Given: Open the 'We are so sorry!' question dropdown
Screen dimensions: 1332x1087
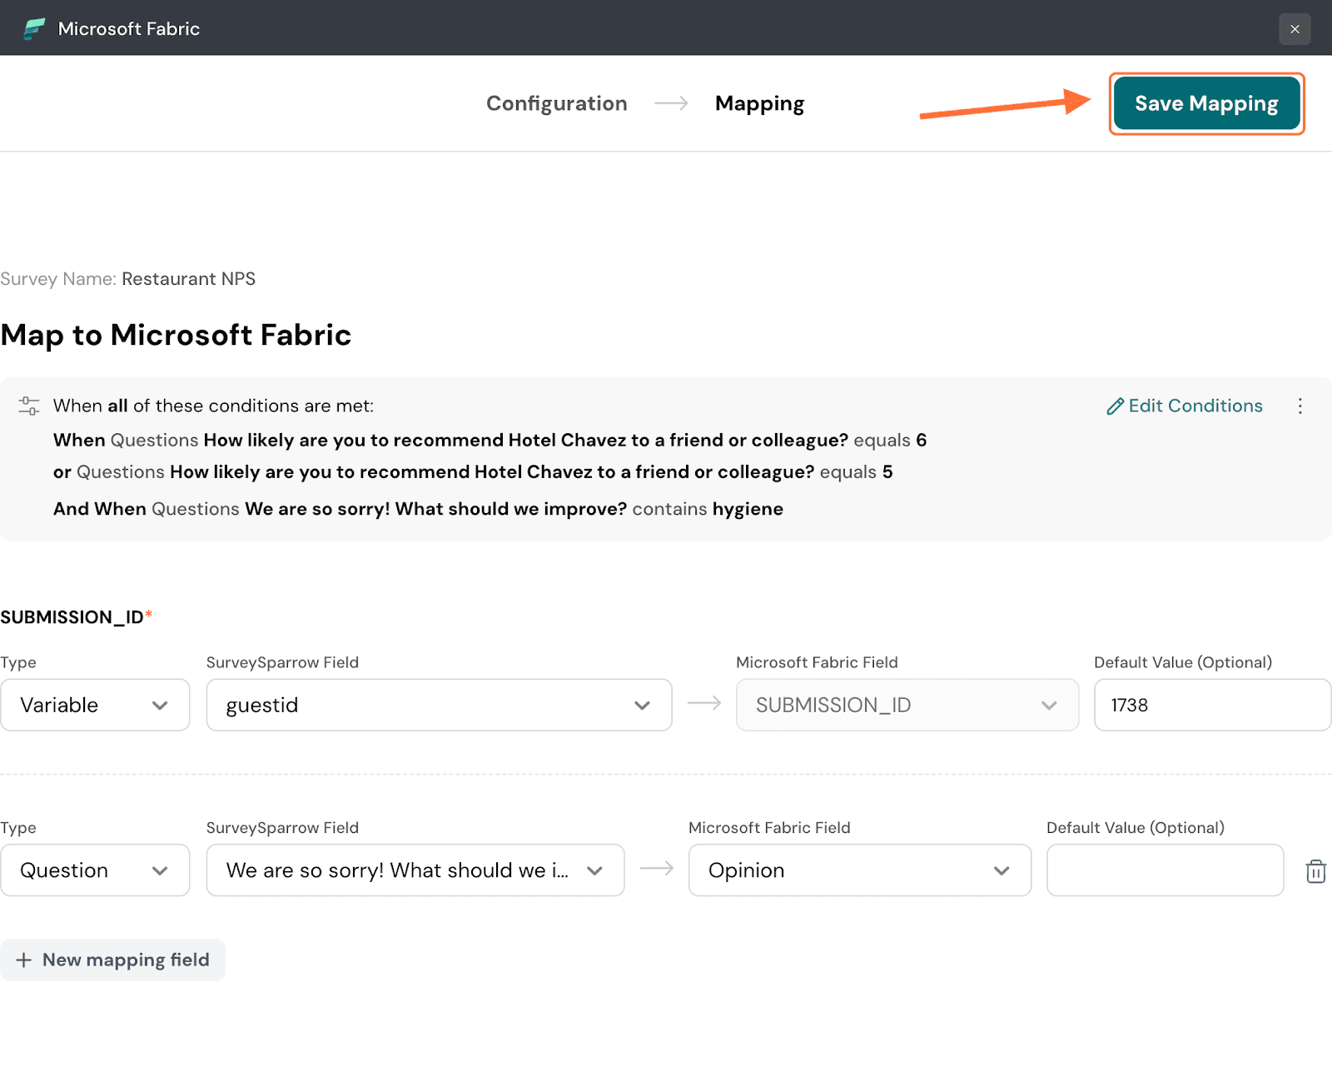Looking at the screenshot, I should click(415, 870).
